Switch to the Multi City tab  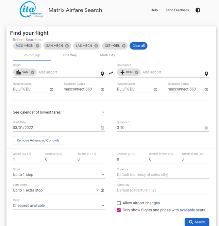108,55
